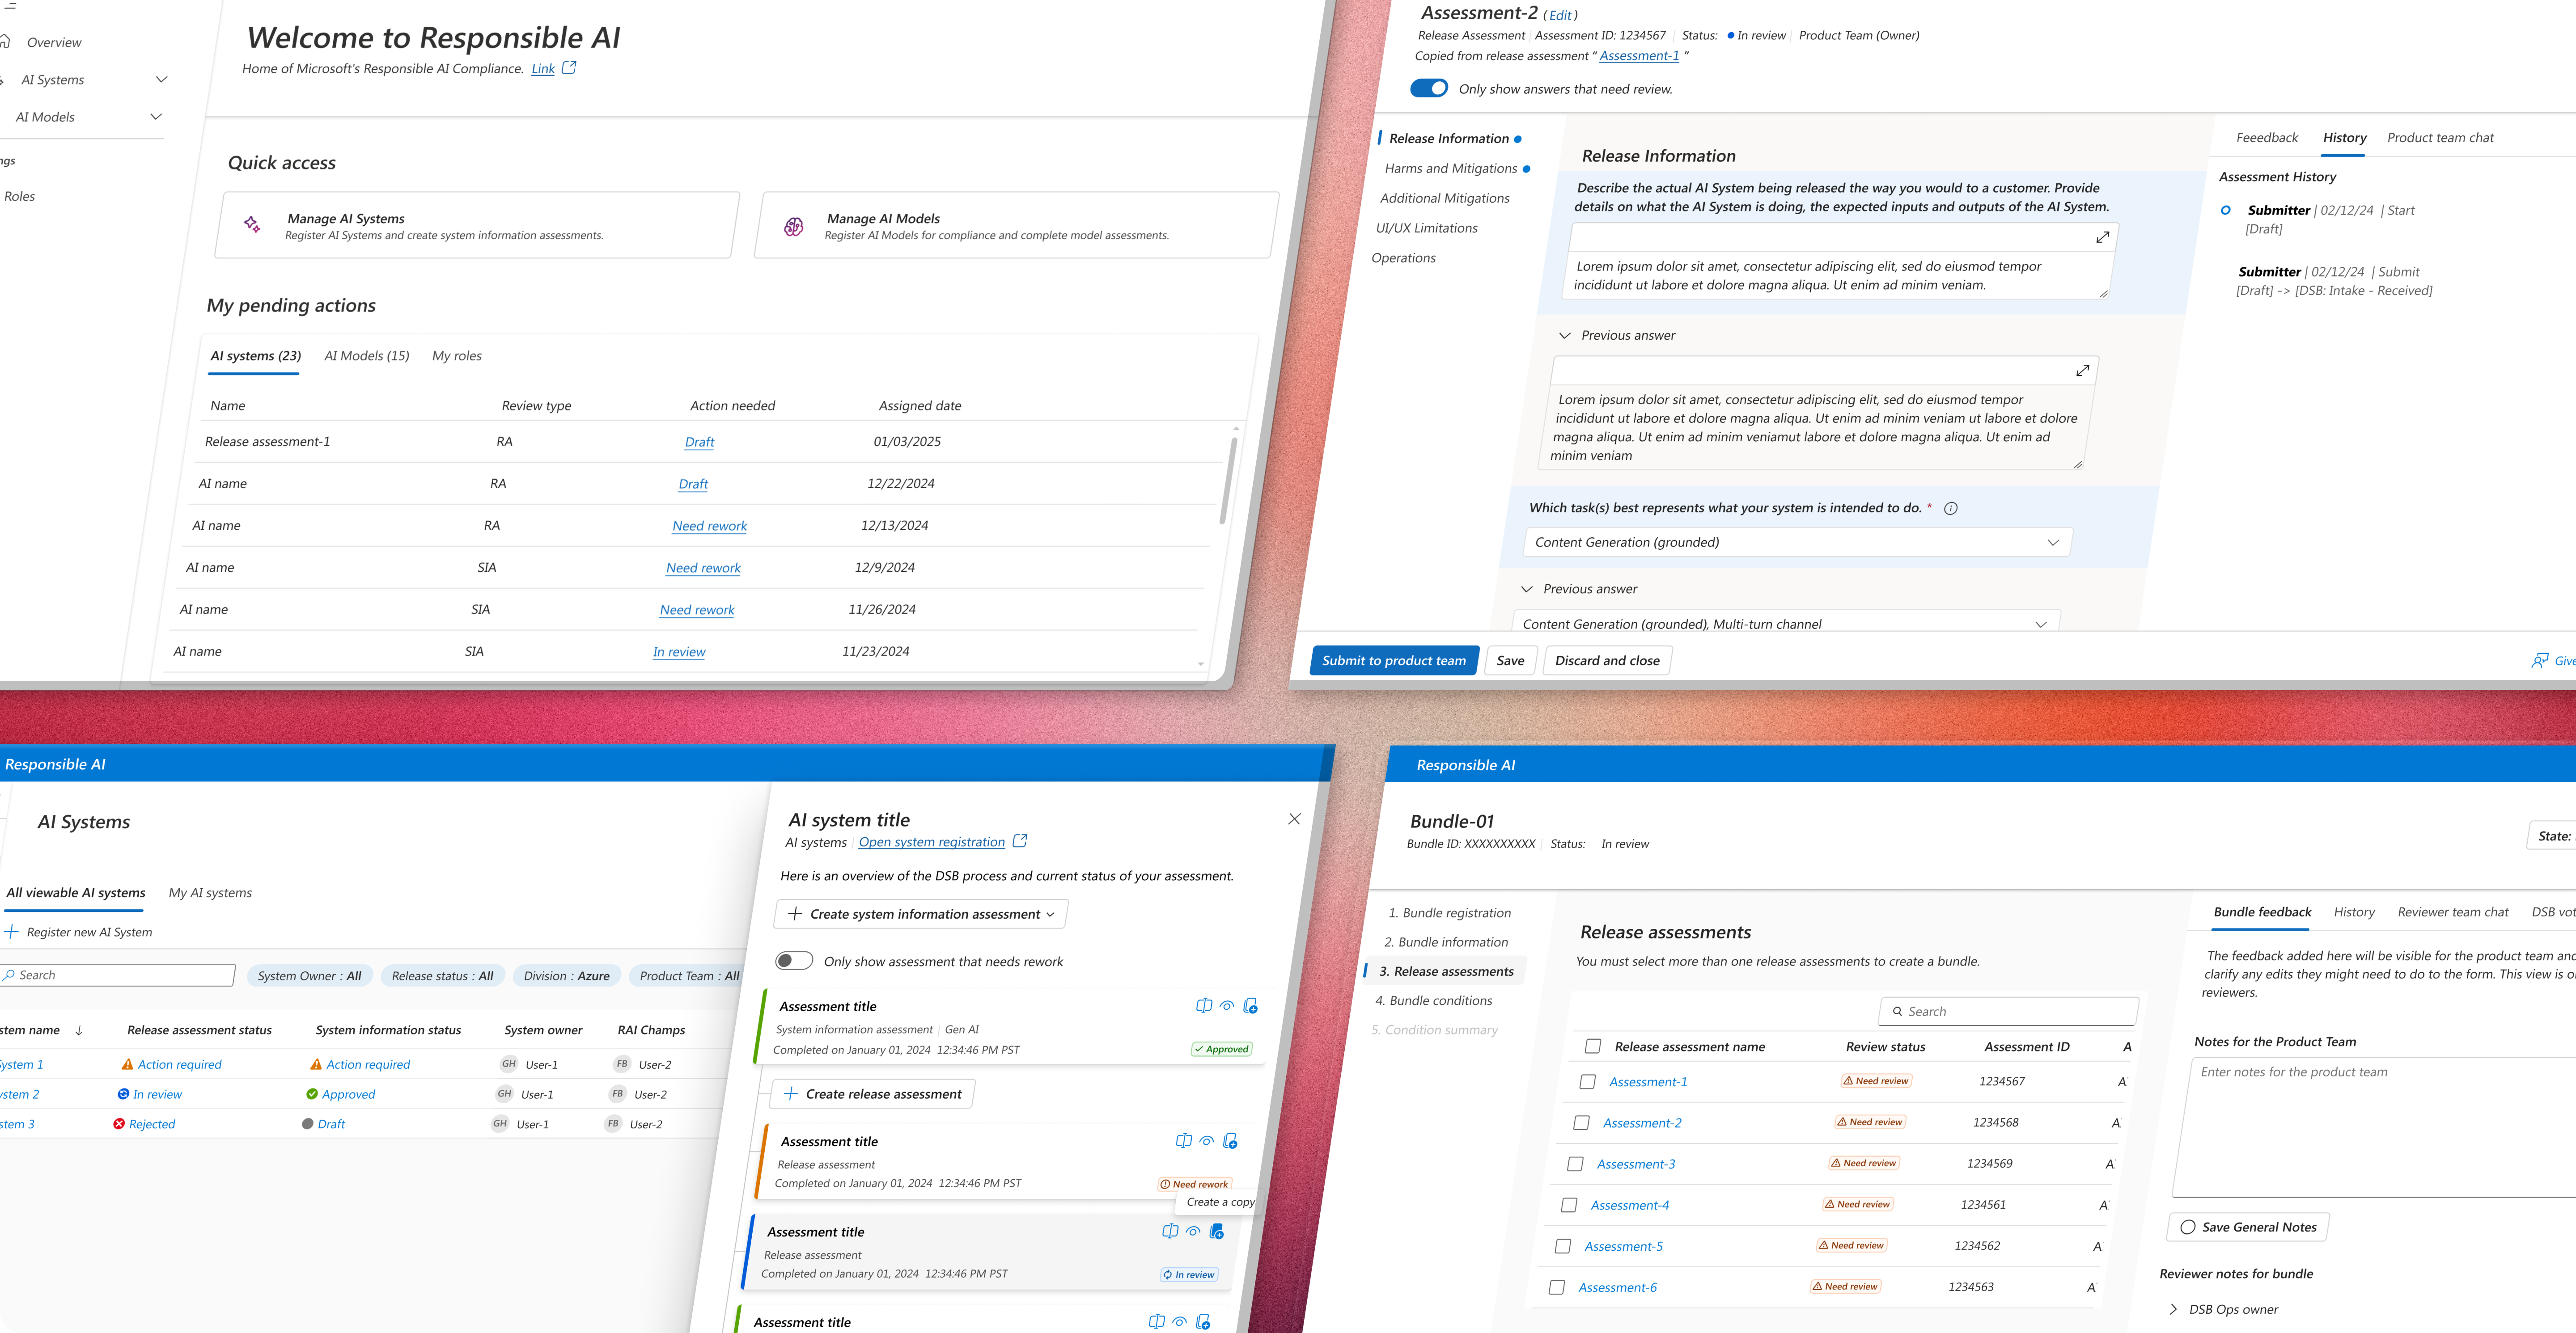Screen dimensions: 2576x1333
Task: Click the Manage AI Systems sparkle icon
Action: [252, 225]
